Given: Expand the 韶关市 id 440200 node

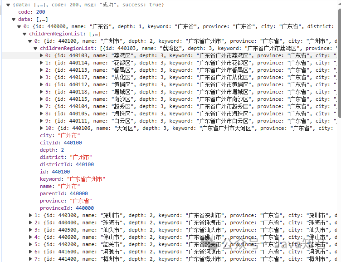Looking at the screenshot, I should click(30, 244).
